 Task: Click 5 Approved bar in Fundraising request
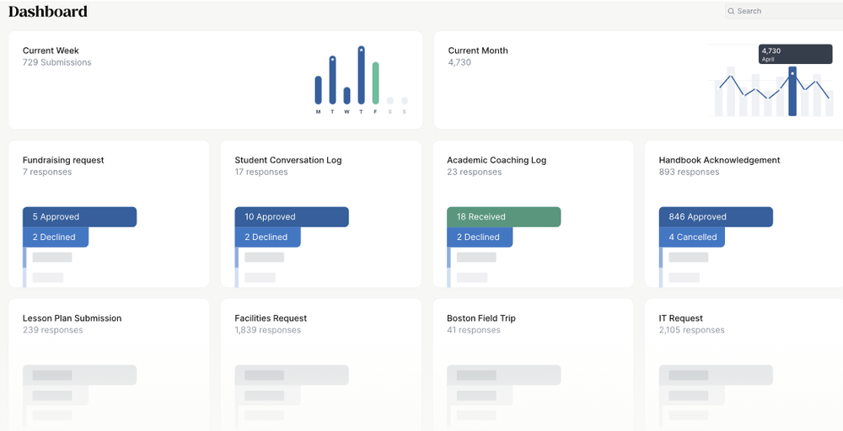pos(79,217)
